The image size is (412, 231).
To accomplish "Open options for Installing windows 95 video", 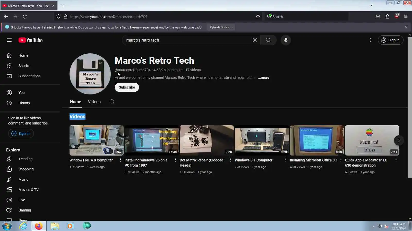I will pyautogui.click(x=175, y=160).
